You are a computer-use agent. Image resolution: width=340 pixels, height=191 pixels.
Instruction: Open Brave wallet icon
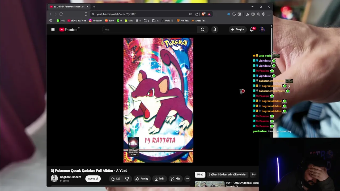coord(253,14)
